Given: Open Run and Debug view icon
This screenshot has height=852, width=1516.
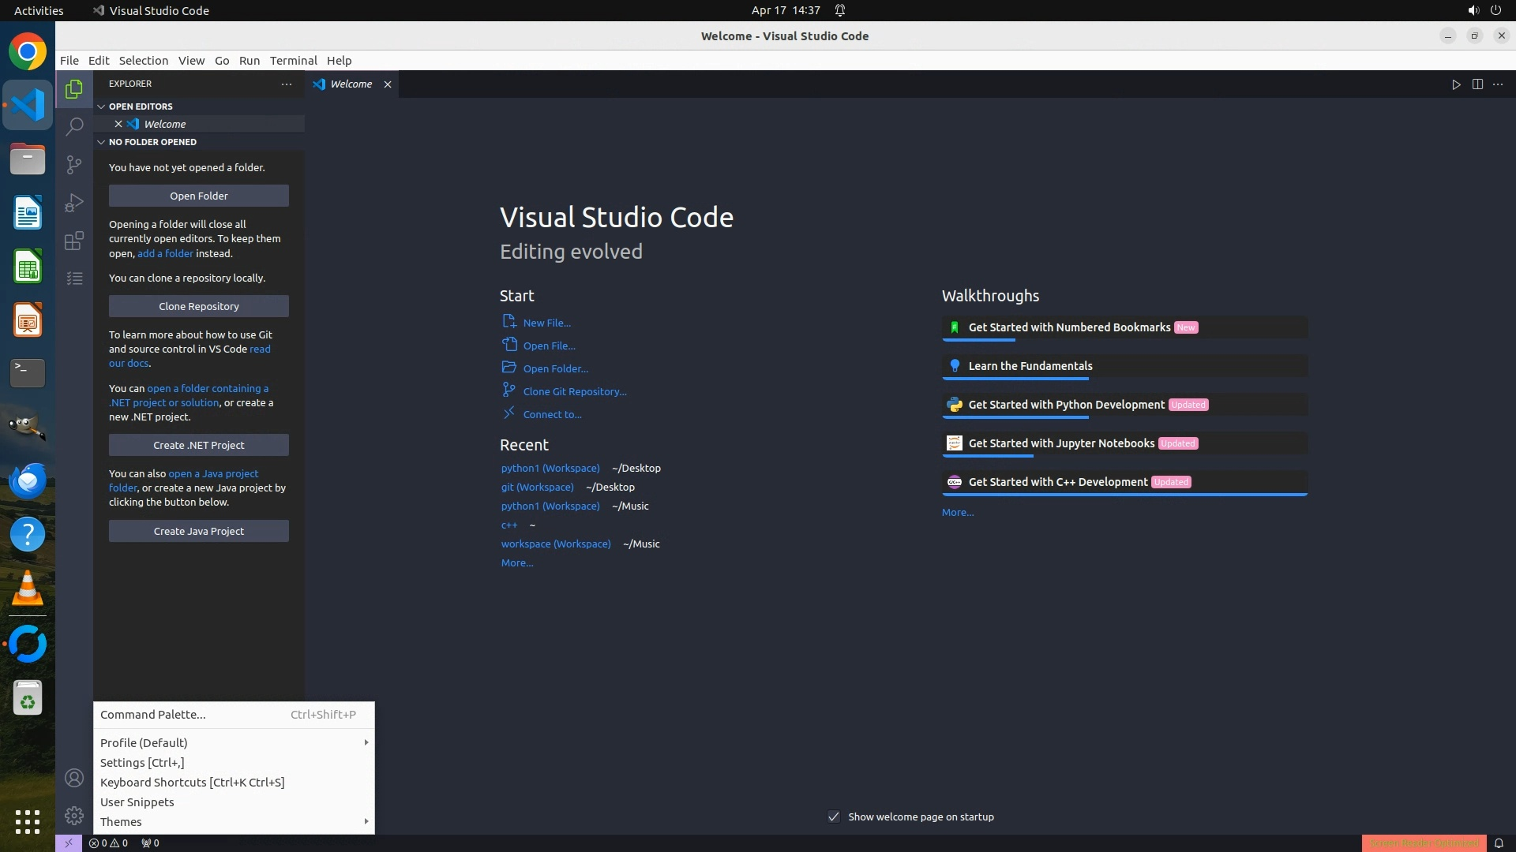Looking at the screenshot, I should coord(74,203).
